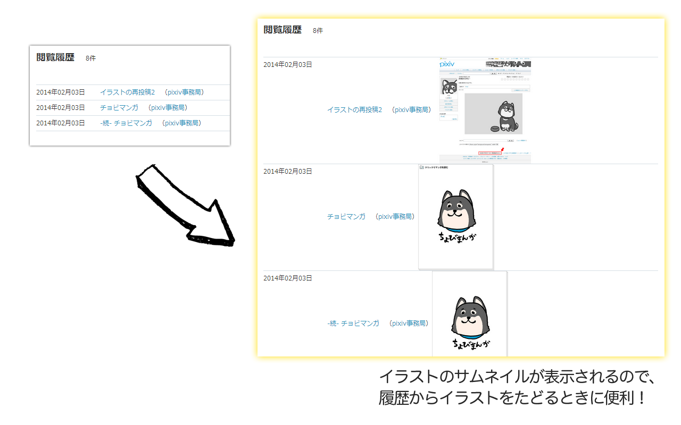This screenshot has height=425, width=681.
Task: Click 'pixiv事務局' beside -続- チョビマンガ in left panel
Action: click(181, 123)
